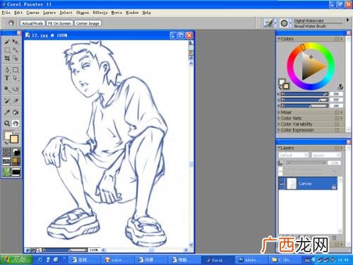
Task: Toggle the Mixer palette close box
Action: (x=337, y=112)
